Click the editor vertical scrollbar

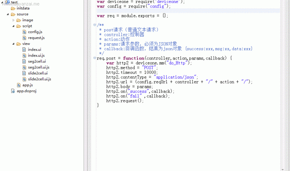coord(282,85)
